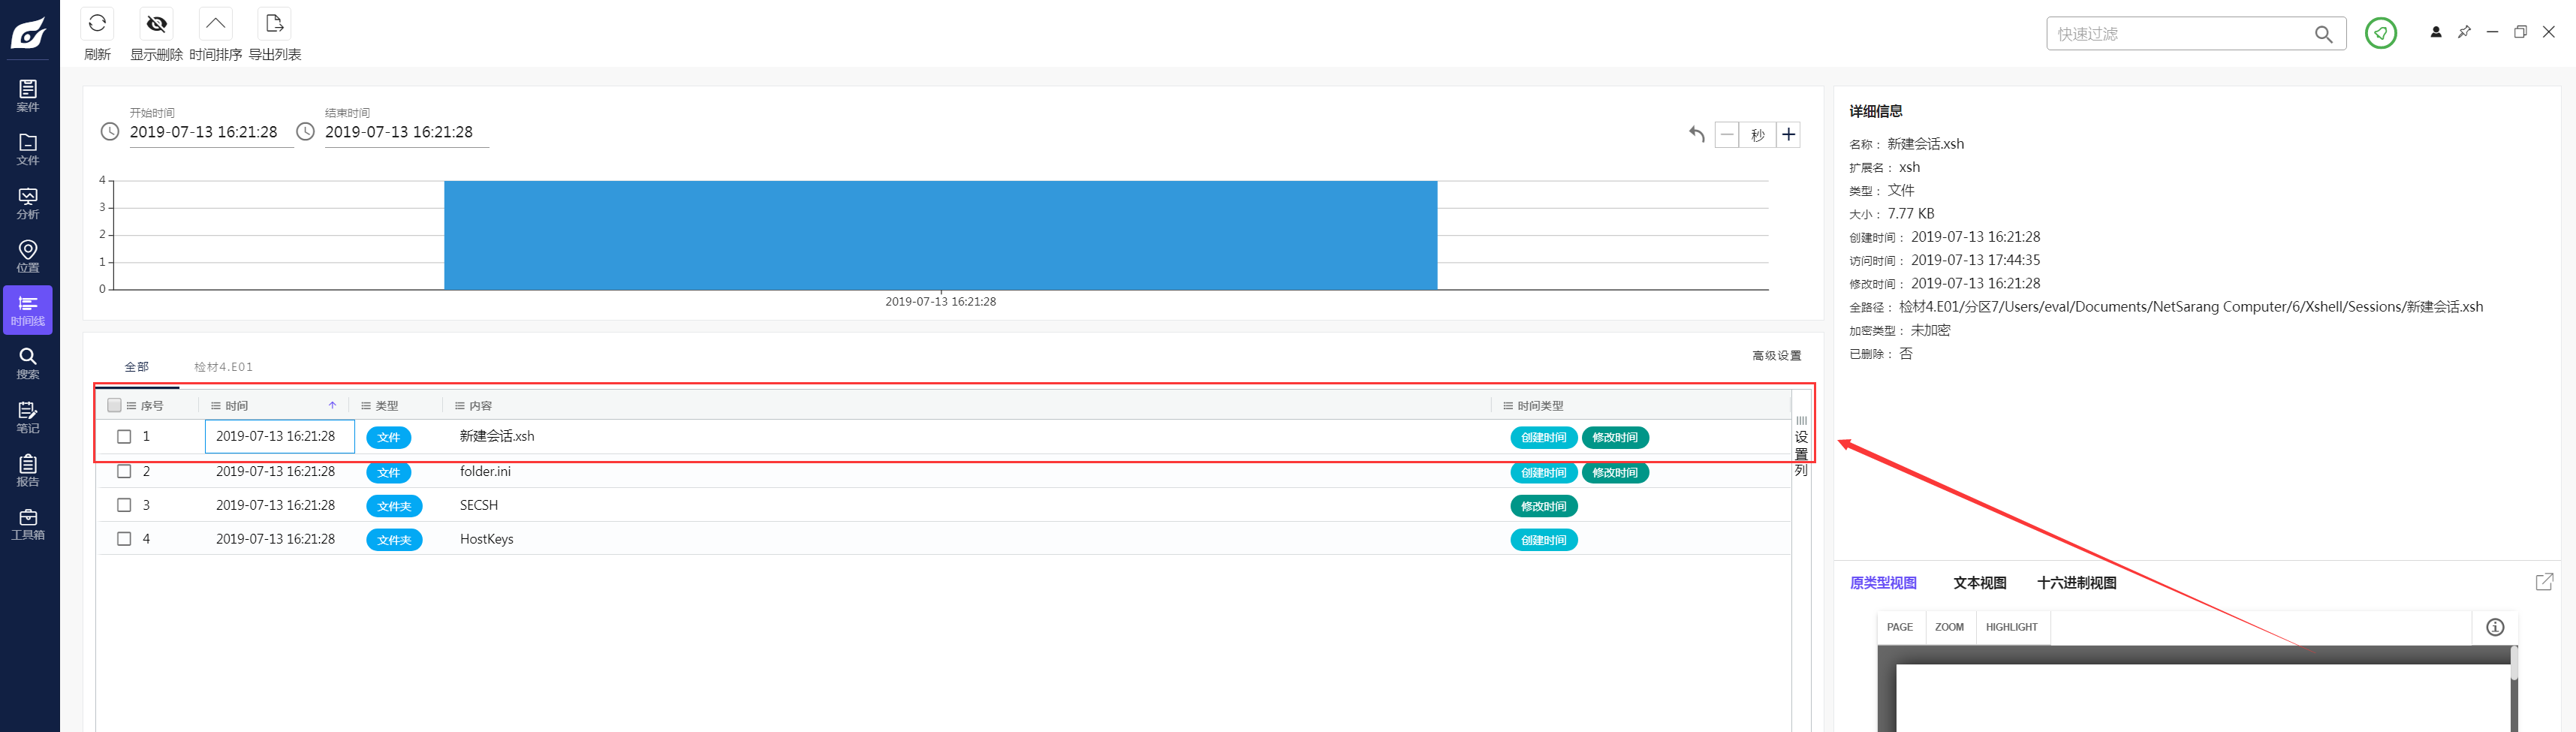
Task: Toggle 显示删除 show-deleted eye icon
Action: pyautogui.click(x=156, y=23)
